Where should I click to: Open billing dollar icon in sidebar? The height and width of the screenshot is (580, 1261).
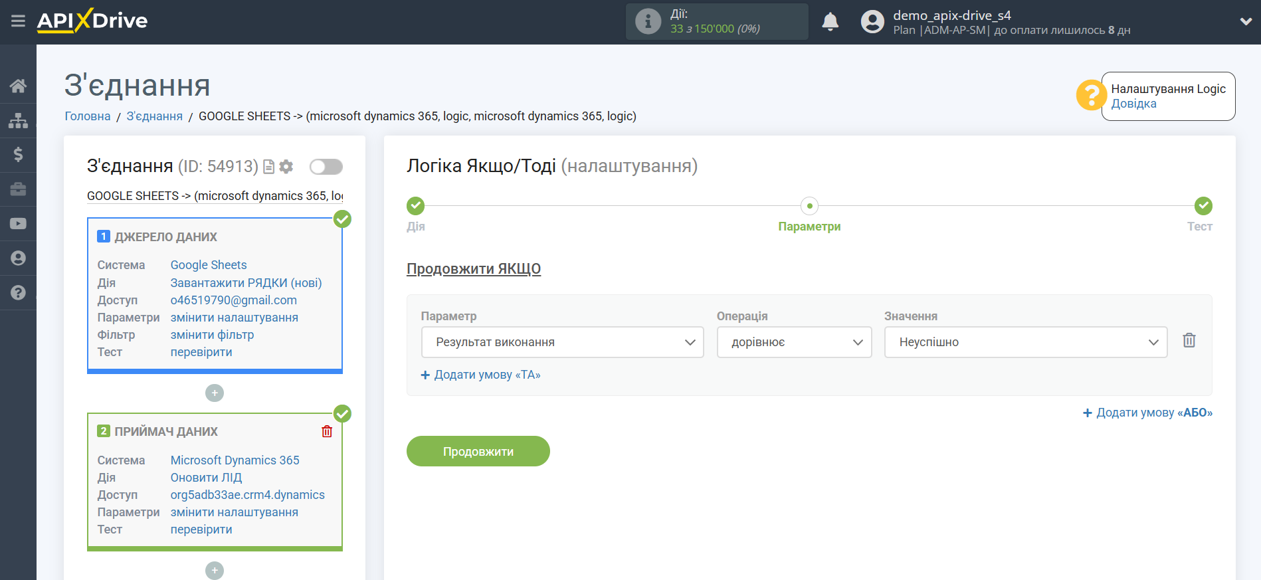click(x=18, y=155)
